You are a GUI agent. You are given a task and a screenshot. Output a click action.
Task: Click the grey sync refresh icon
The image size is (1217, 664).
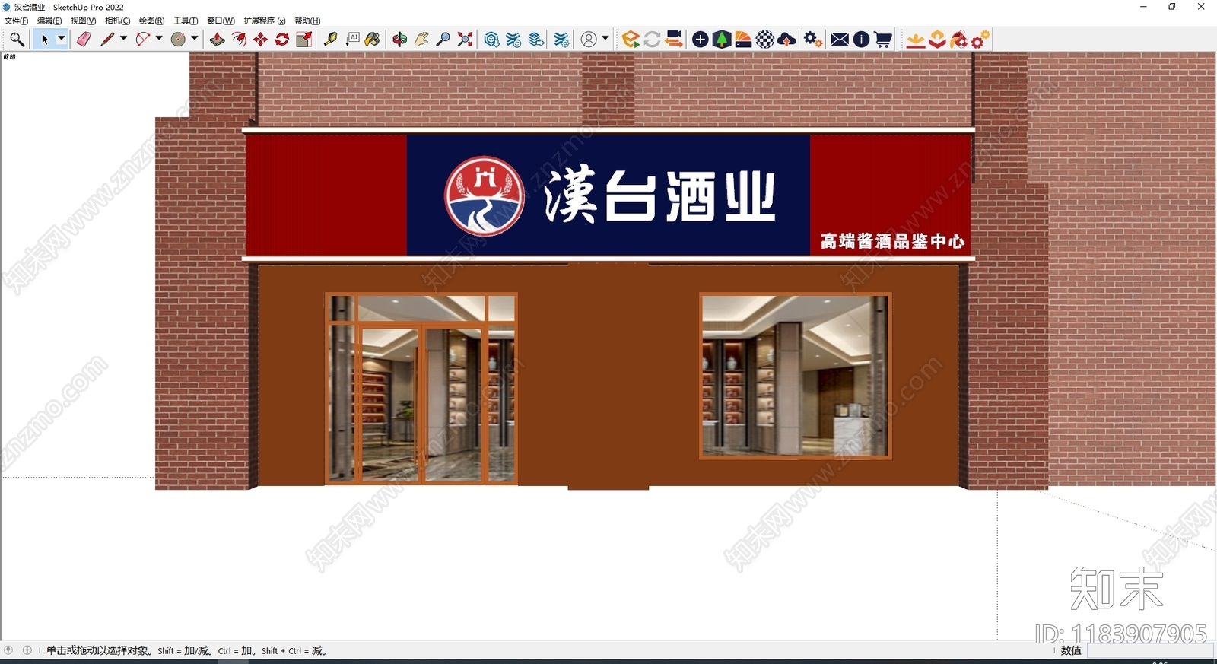coord(652,40)
